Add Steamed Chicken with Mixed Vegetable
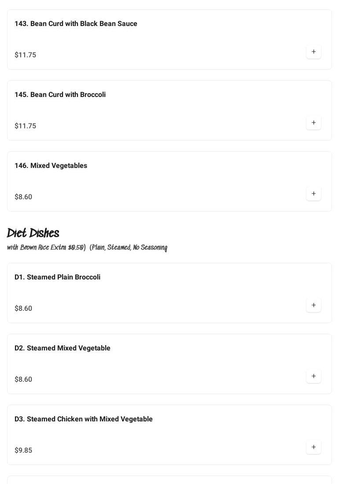339x484 pixels. click(313, 447)
